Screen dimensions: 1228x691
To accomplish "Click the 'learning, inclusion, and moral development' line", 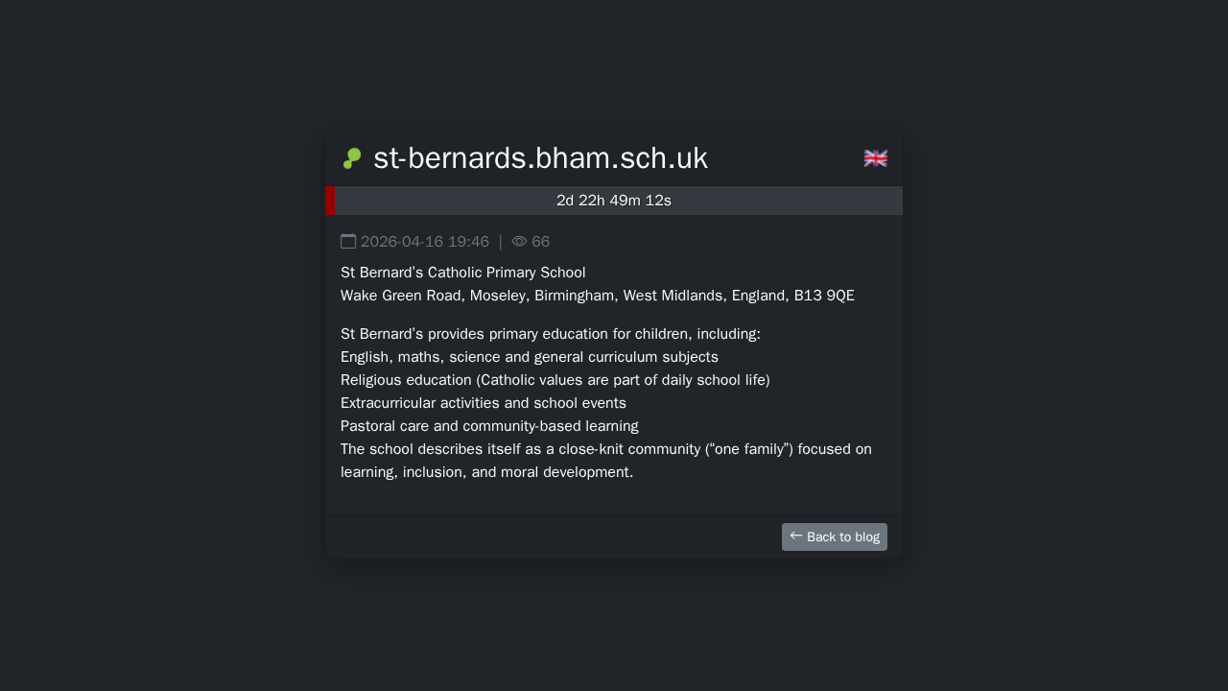I will [487, 472].
